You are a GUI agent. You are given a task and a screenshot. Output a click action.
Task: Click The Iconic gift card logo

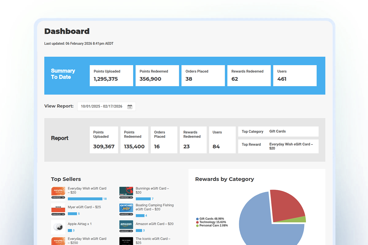coord(126,242)
